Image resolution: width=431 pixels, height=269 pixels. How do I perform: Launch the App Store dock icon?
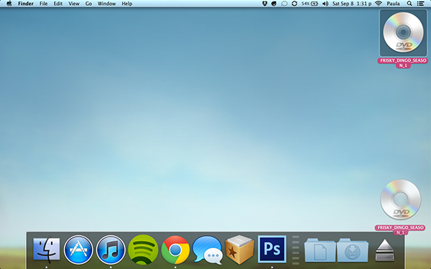coord(78,250)
